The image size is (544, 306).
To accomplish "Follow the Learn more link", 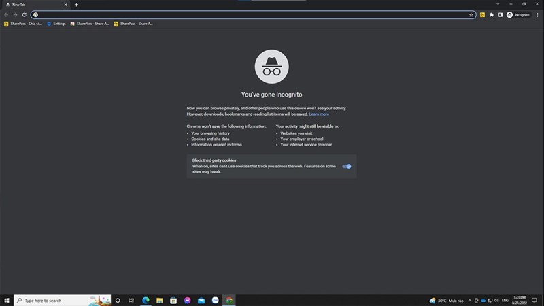I will pos(319,114).
